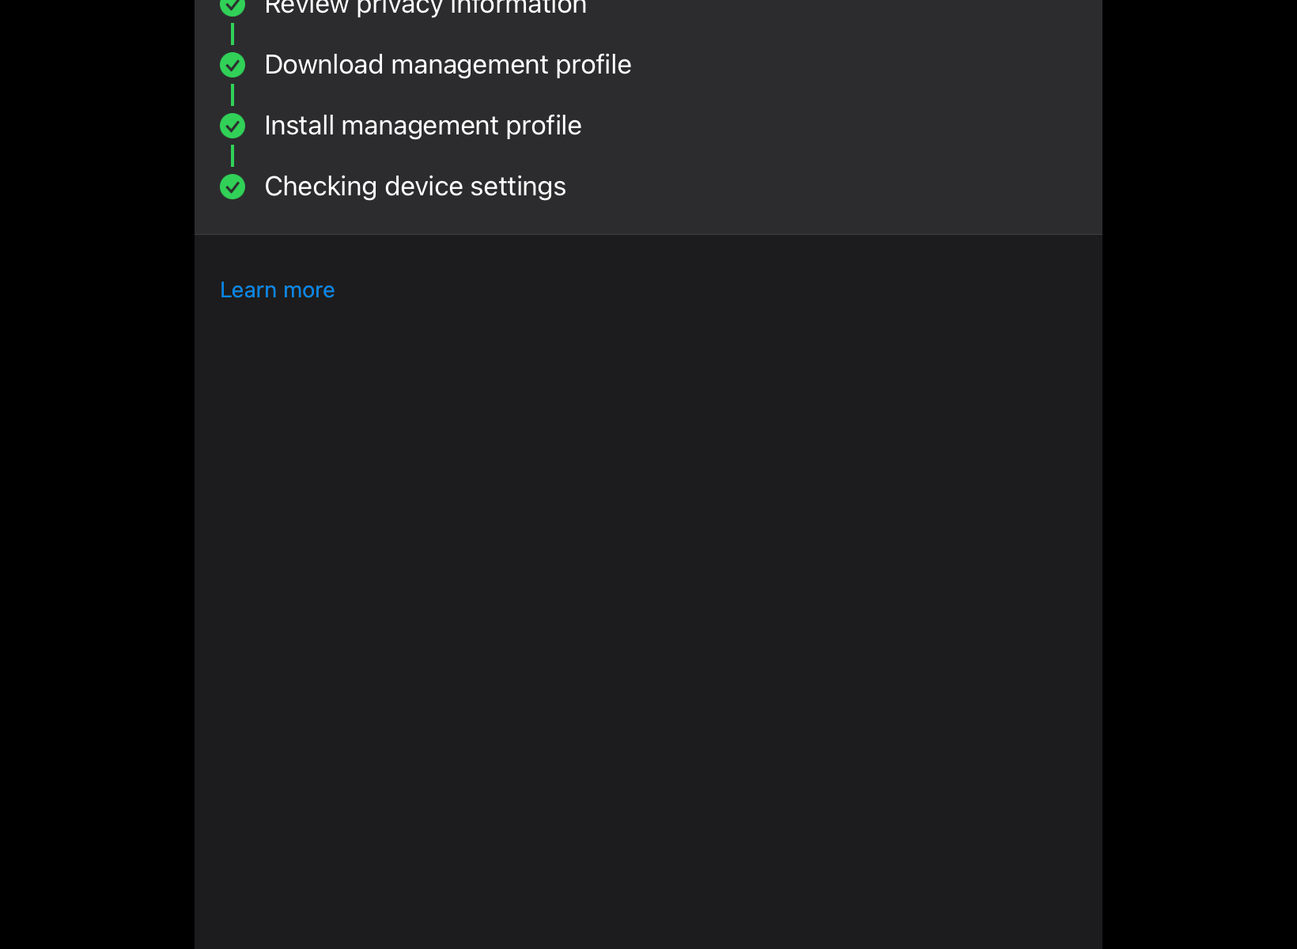
Task: Click the black margin right of the panel
Action: [1199, 475]
